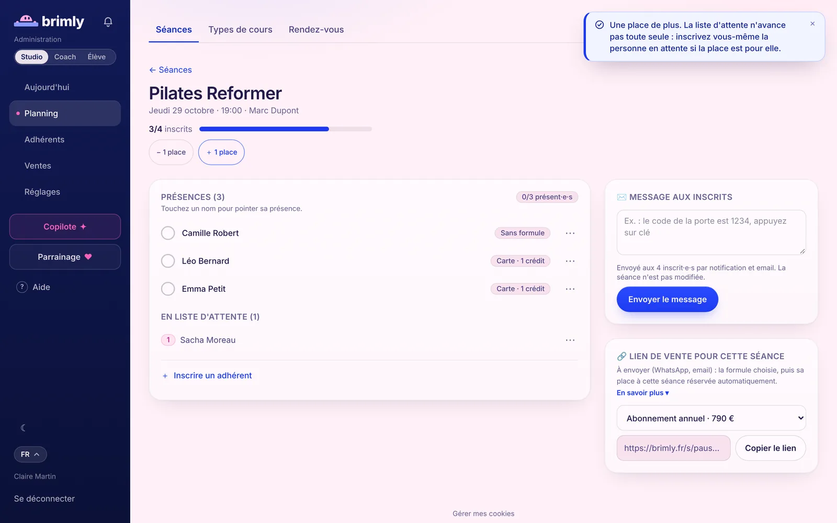Viewport: 837px width, 523px height.
Task: Focus the message textarea
Action: coord(711,233)
